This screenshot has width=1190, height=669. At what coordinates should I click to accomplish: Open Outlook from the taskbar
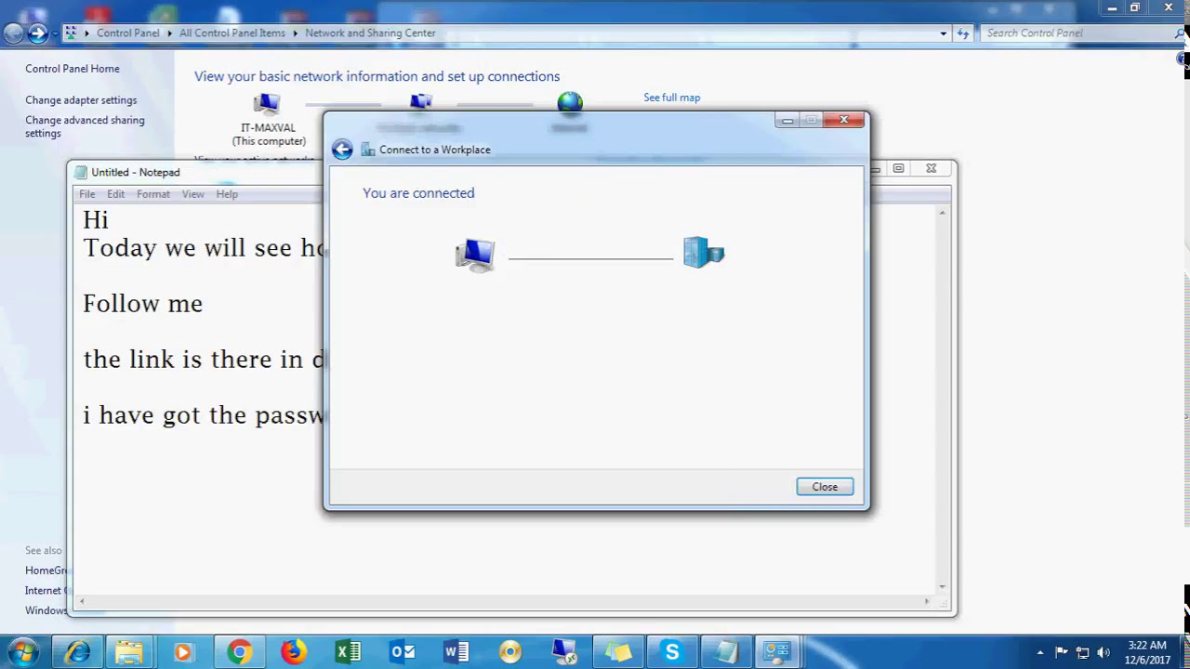click(x=403, y=652)
